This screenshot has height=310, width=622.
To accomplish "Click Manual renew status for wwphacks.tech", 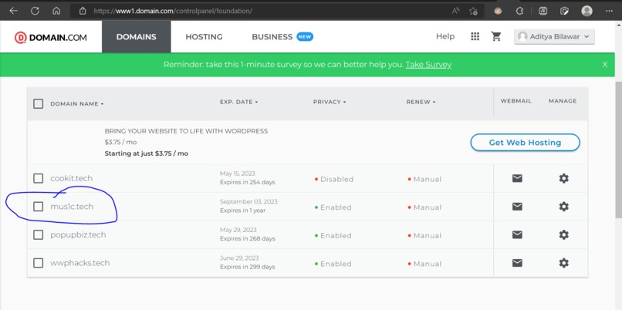I will 424,264.
